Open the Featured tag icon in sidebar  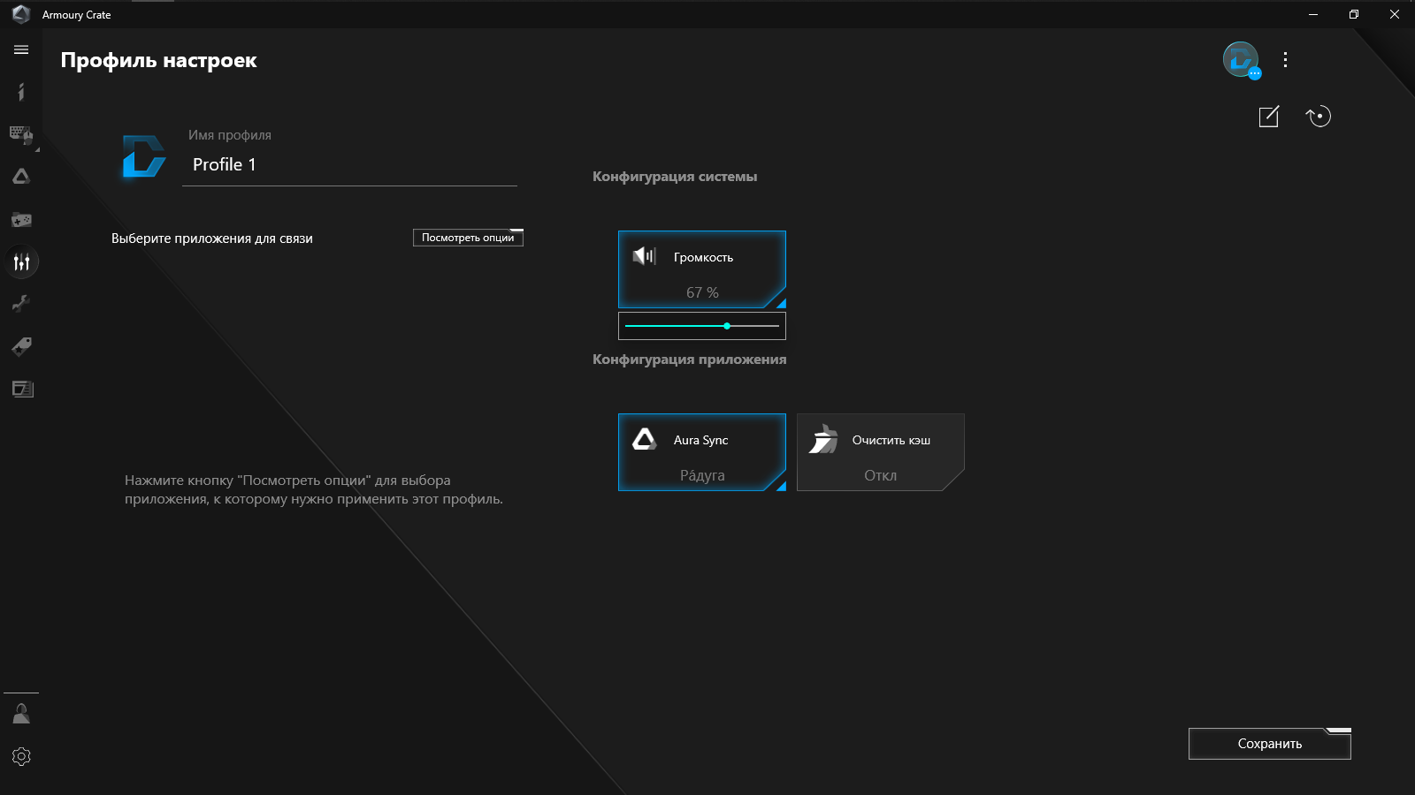point(21,346)
